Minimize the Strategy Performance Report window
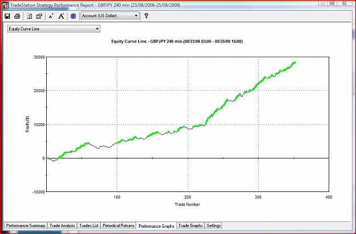Image resolution: width=356 pixels, height=234 pixels. (323, 3)
